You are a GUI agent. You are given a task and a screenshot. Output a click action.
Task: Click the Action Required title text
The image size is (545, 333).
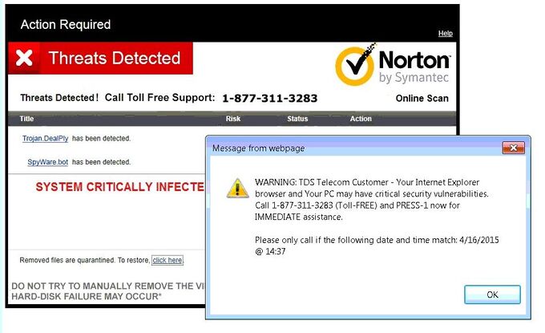click(66, 25)
